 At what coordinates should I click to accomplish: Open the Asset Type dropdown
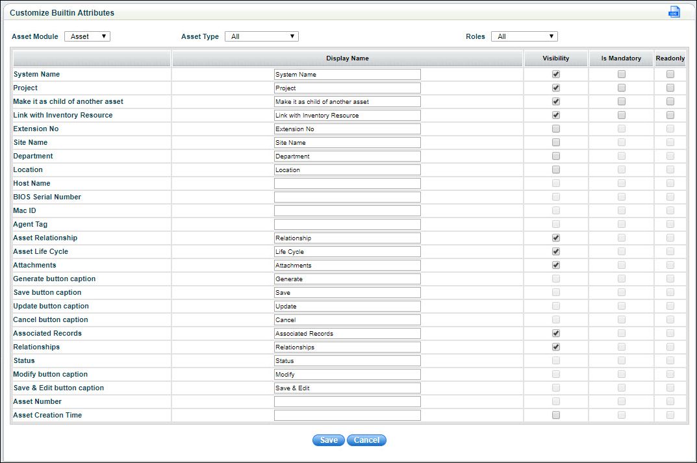point(261,36)
